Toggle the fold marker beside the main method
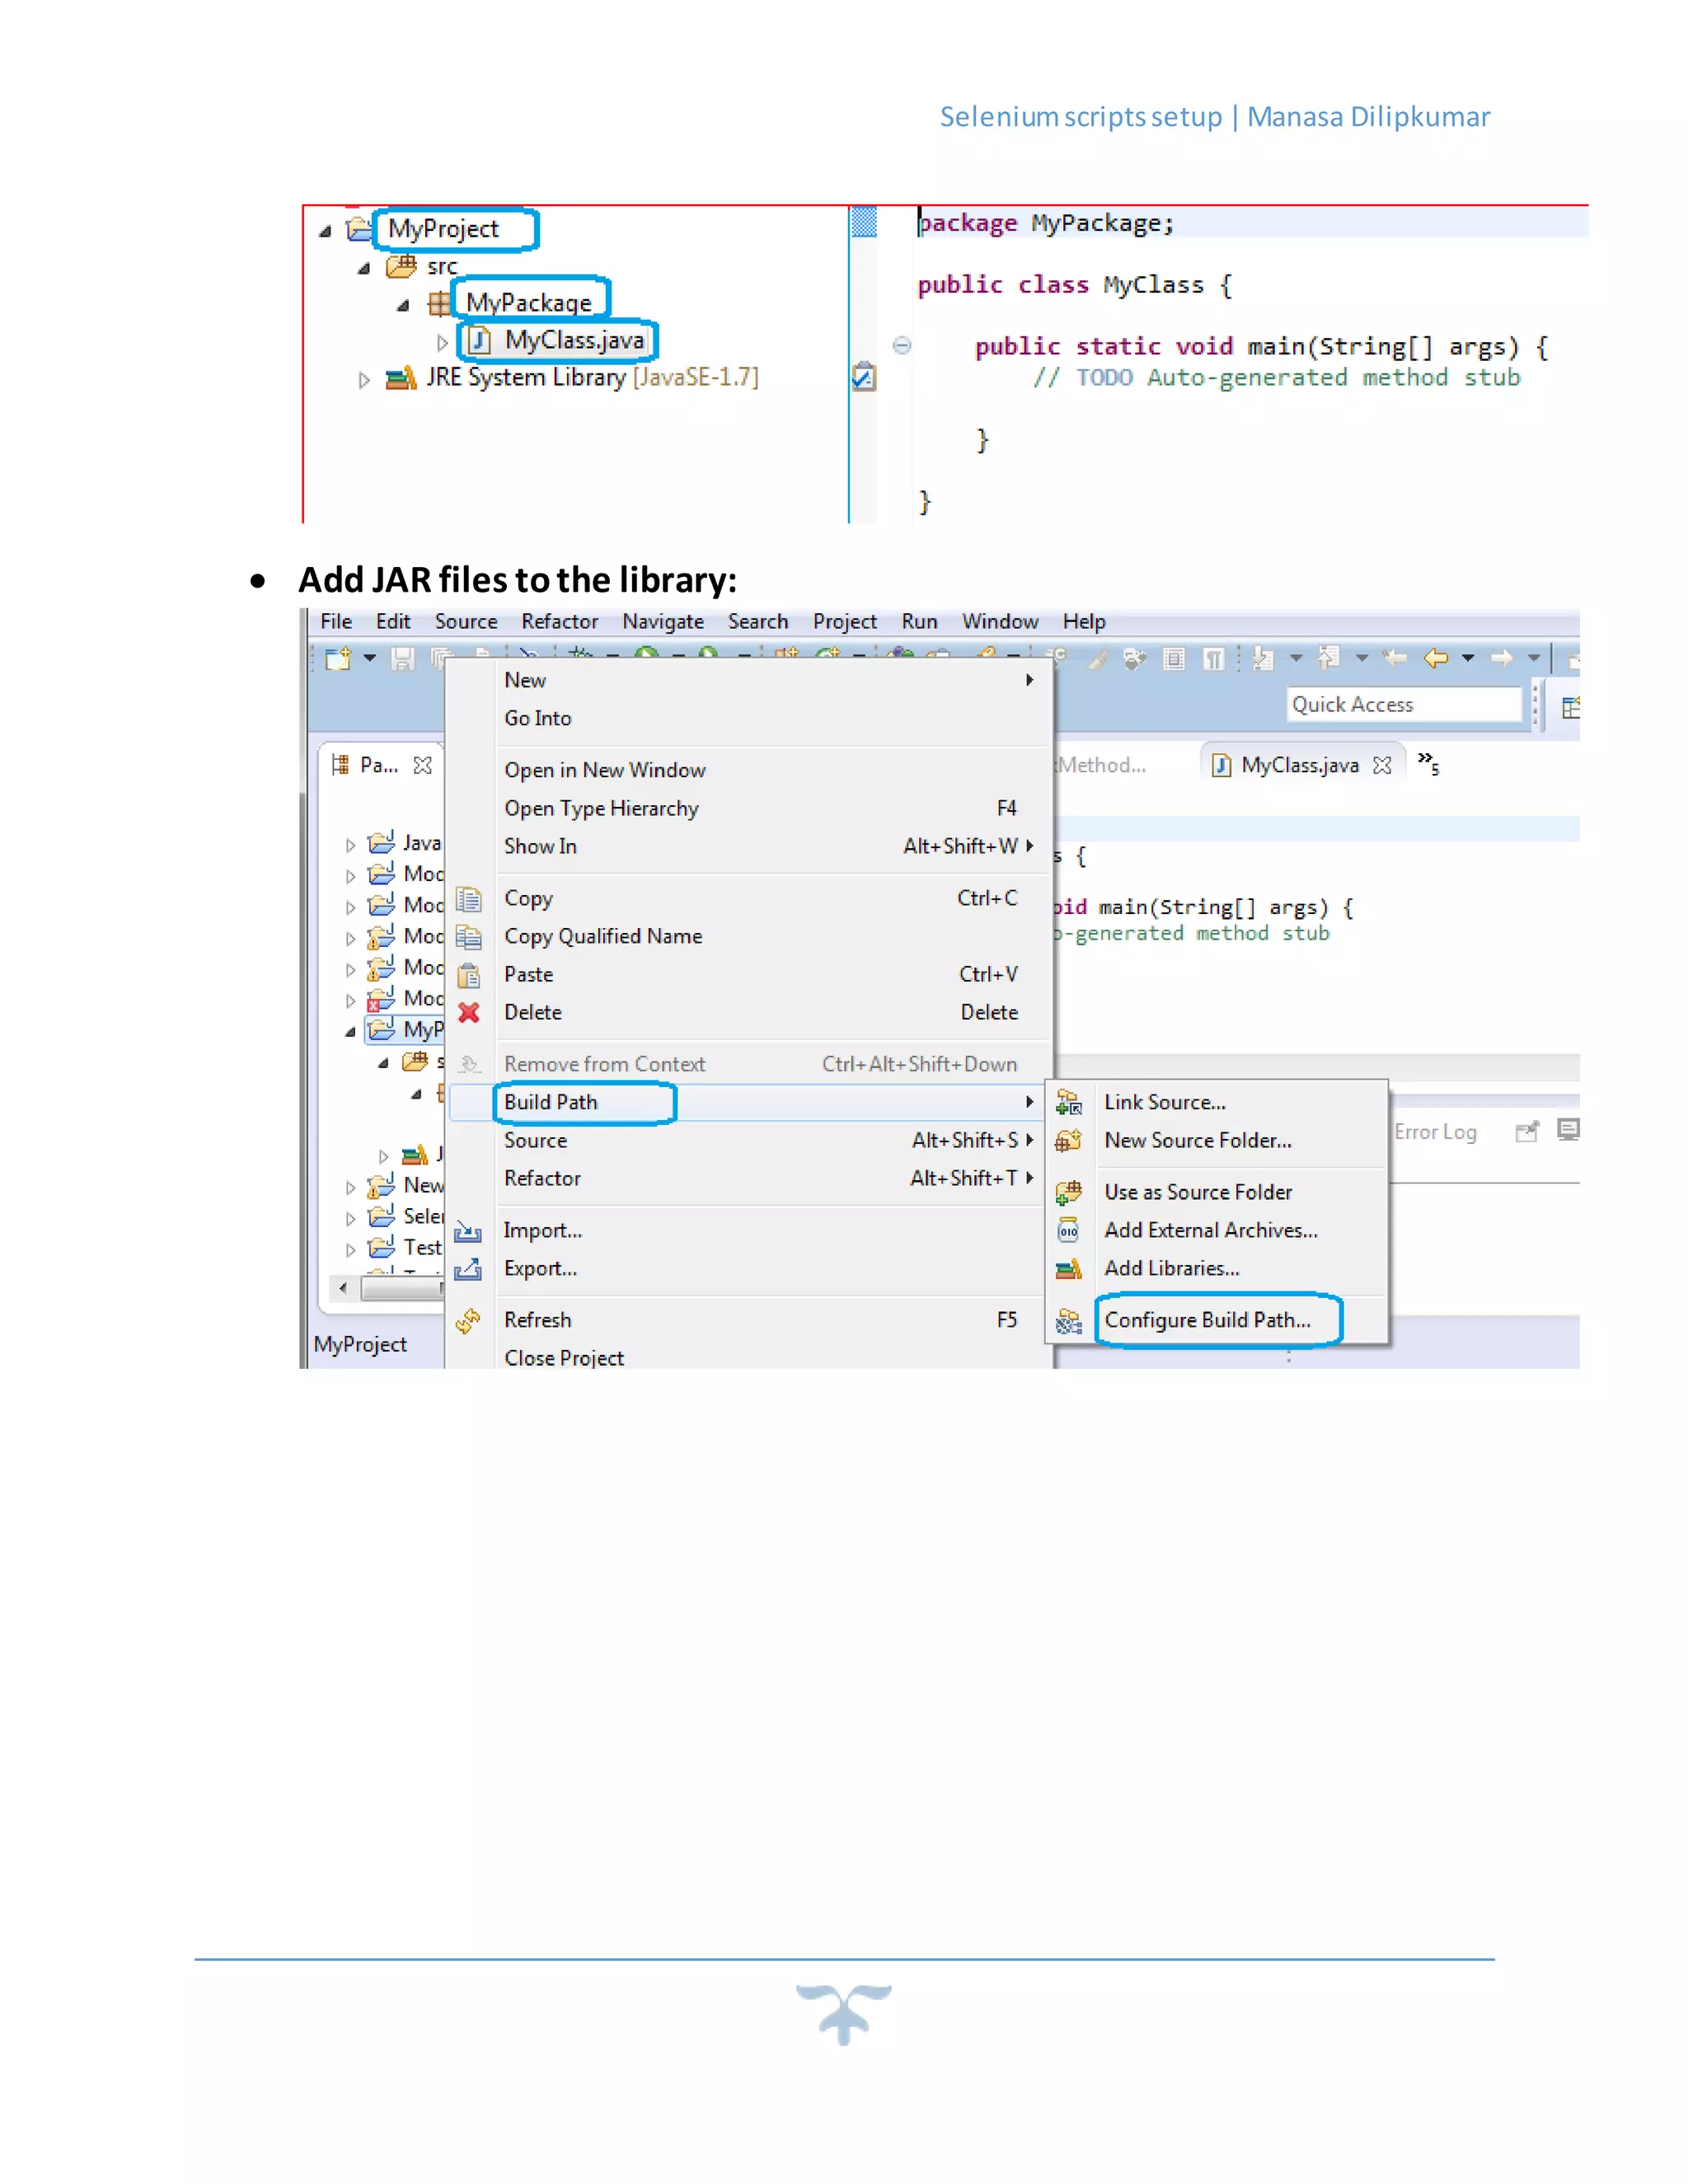The width and height of the screenshot is (1688, 2184). tap(901, 345)
